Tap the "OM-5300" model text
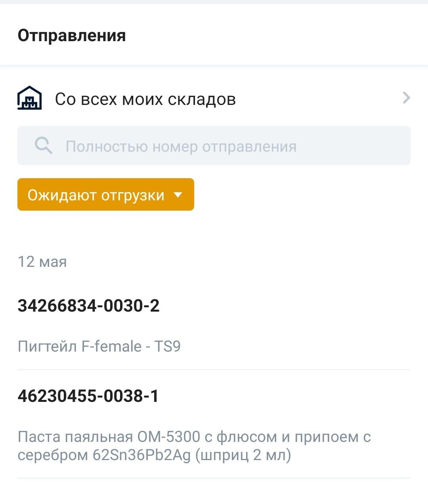The image size is (428, 489). tap(168, 437)
